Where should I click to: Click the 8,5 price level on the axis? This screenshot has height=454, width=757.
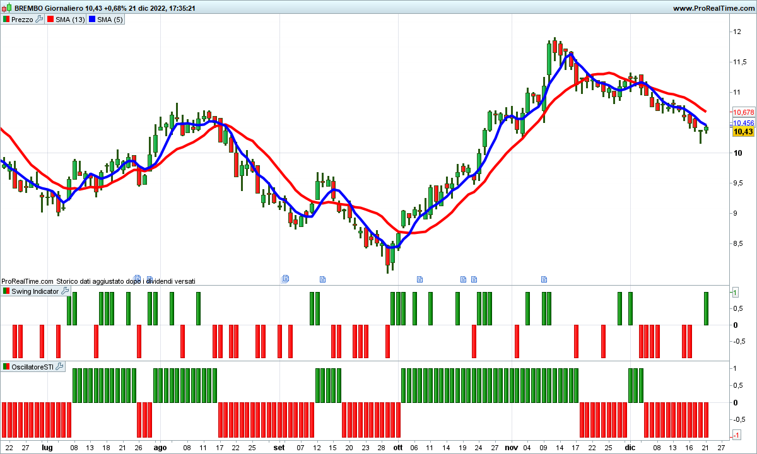click(737, 243)
